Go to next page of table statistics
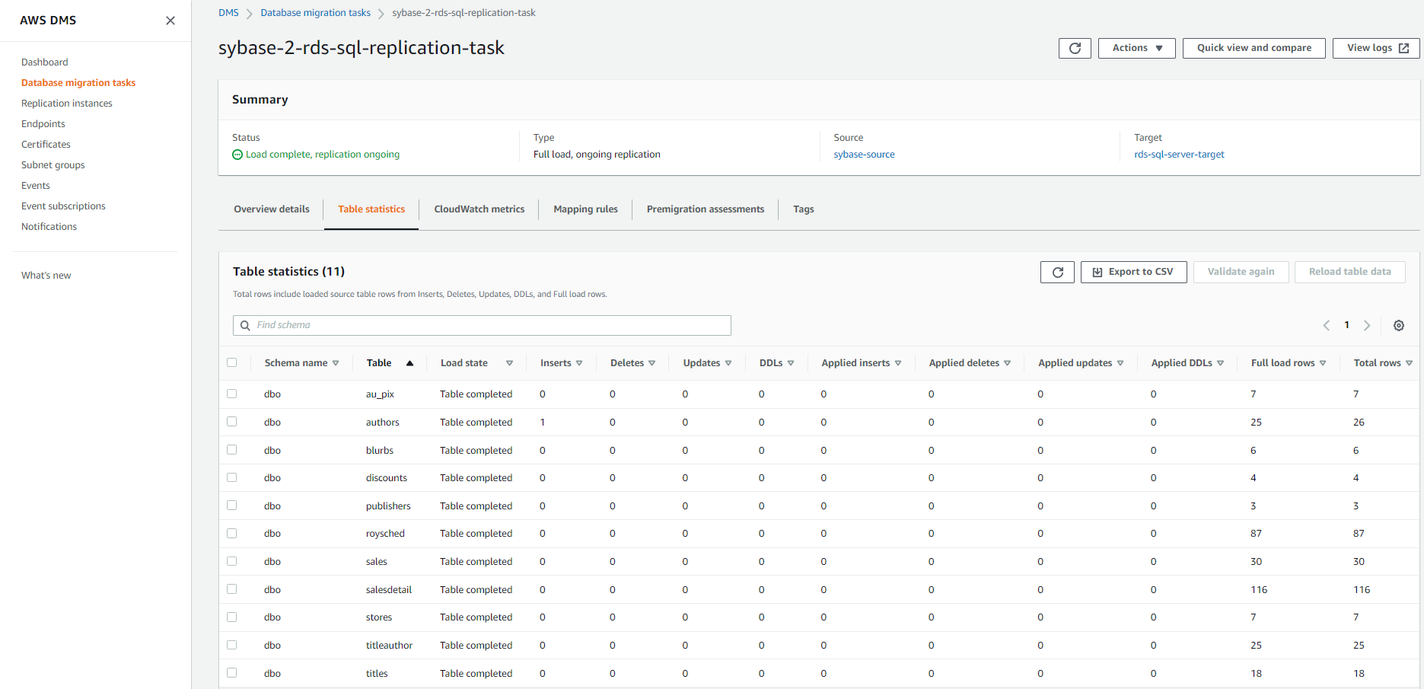This screenshot has width=1424, height=689. coord(1367,325)
